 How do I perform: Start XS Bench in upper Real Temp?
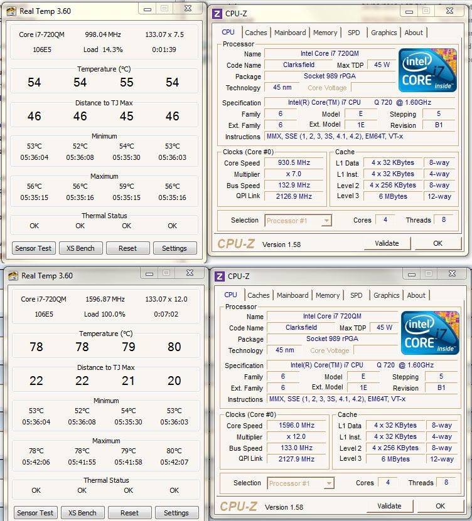(80, 248)
